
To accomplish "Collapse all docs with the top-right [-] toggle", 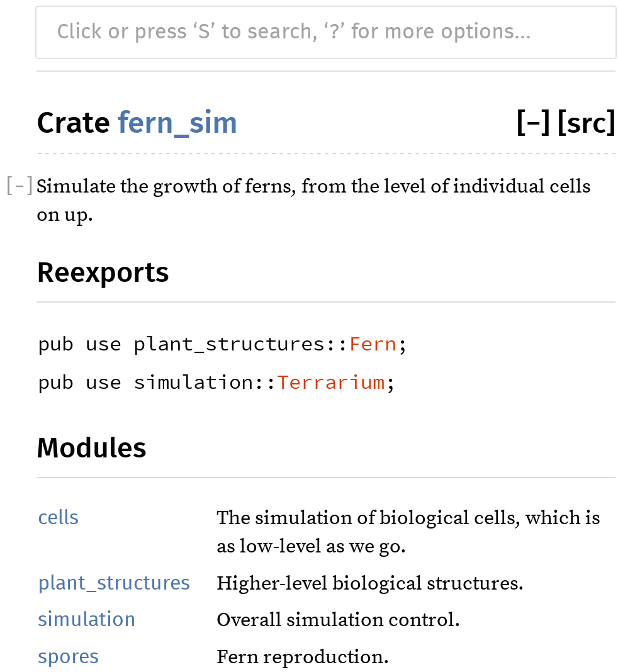I will [x=533, y=123].
